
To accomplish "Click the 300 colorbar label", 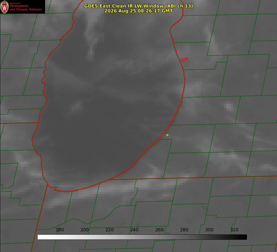I will (x=209, y=230).
